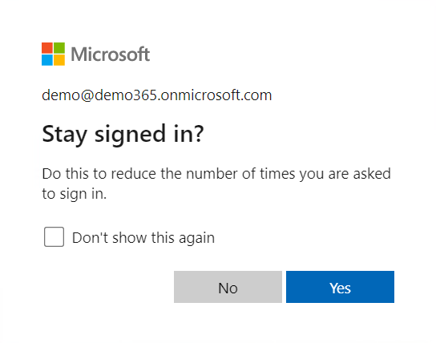
Task: Select Yes to stay signed in
Action: click(x=340, y=287)
